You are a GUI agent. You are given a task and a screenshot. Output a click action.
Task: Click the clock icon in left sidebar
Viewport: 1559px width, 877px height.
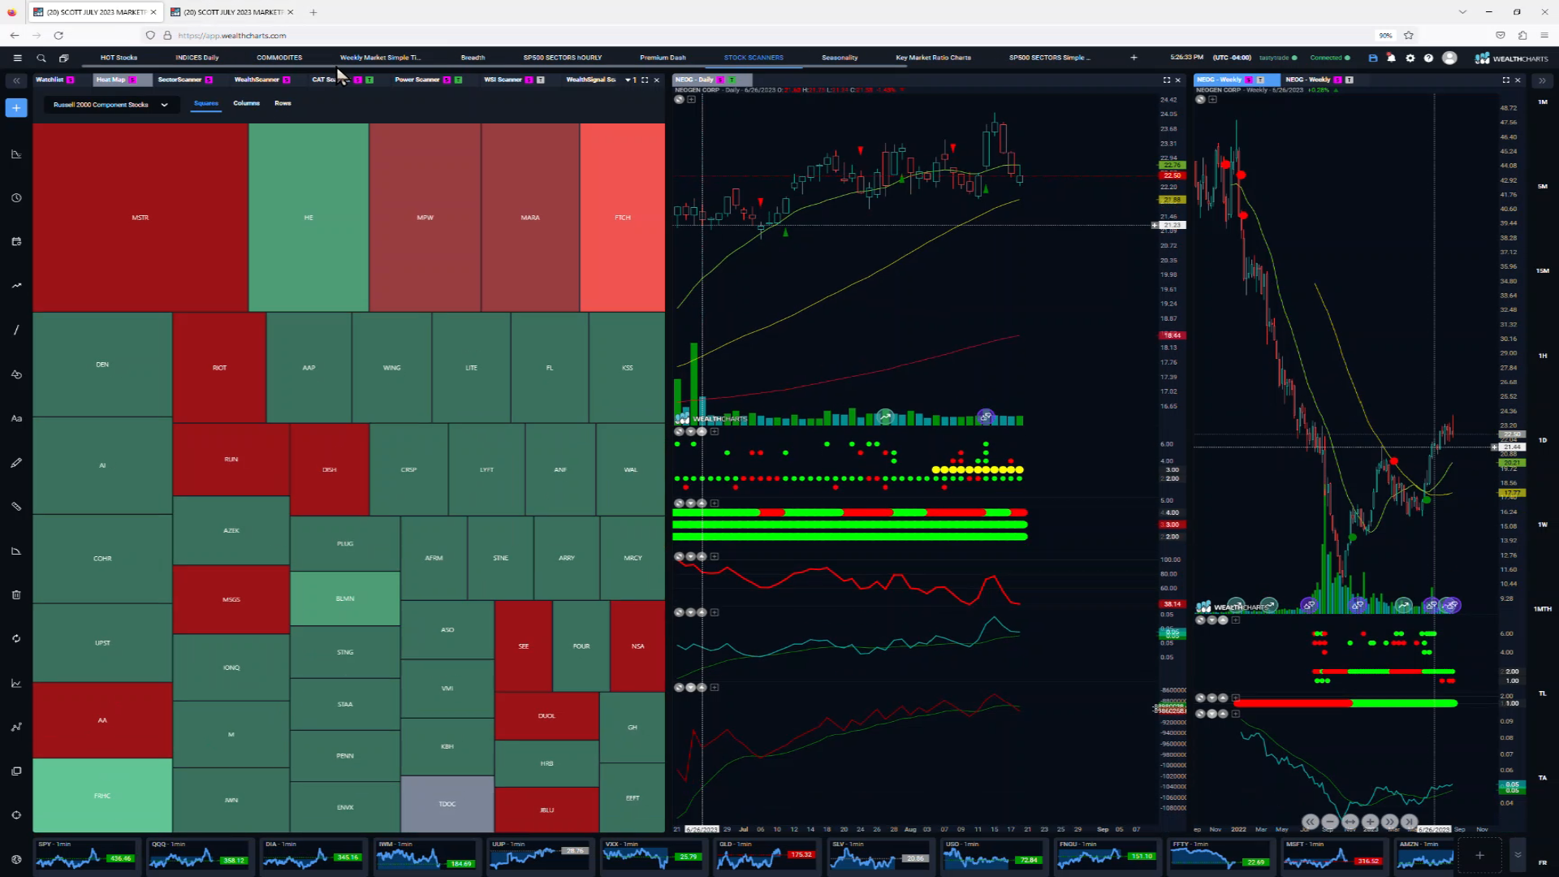click(16, 197)
